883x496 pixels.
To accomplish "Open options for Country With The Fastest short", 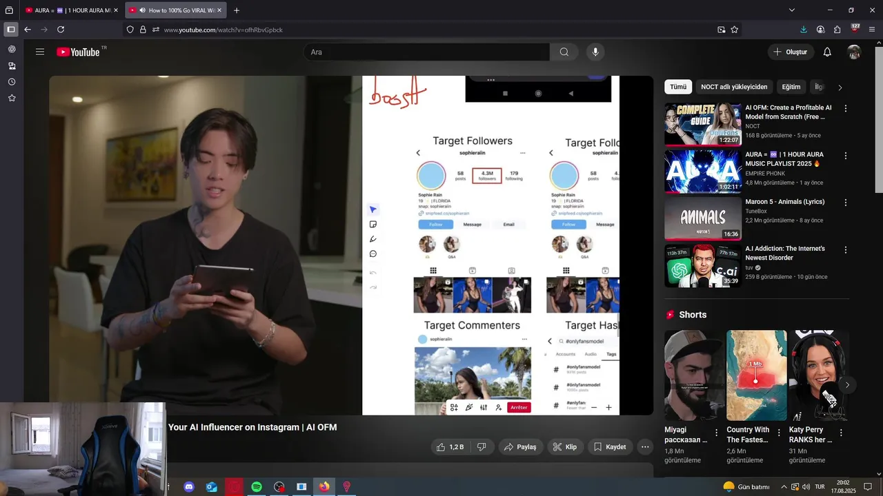I will (779, 433).
